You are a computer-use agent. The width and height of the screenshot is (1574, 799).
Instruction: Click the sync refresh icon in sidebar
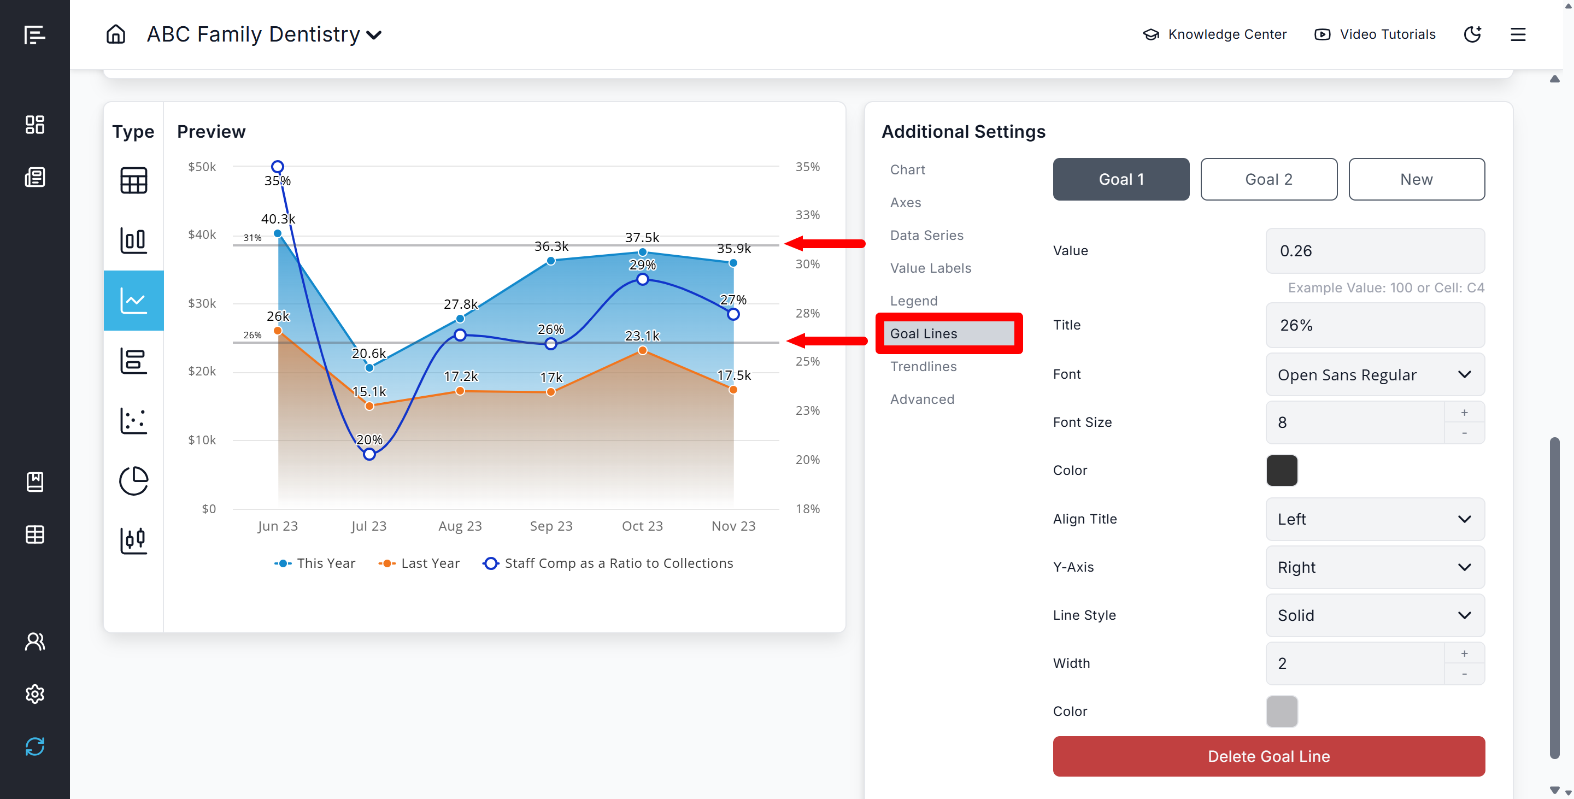[x=35, y=747]
